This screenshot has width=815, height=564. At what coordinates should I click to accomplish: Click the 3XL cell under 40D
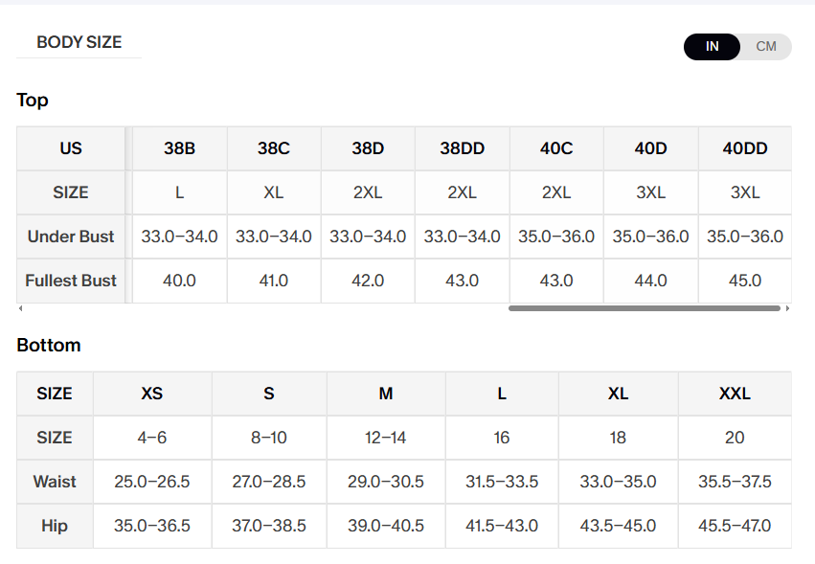650,192
